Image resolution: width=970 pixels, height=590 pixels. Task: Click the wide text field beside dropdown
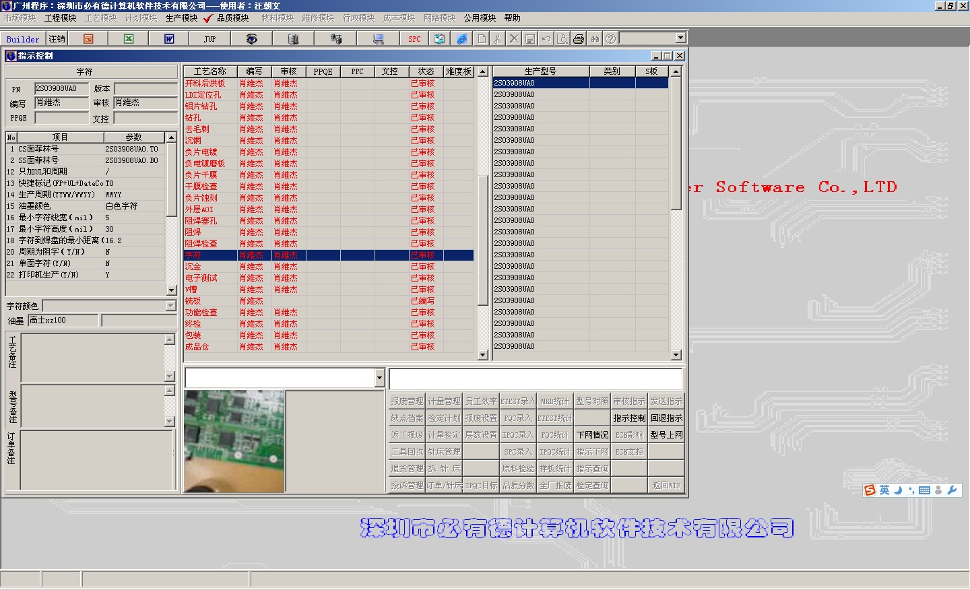(536, 379)
